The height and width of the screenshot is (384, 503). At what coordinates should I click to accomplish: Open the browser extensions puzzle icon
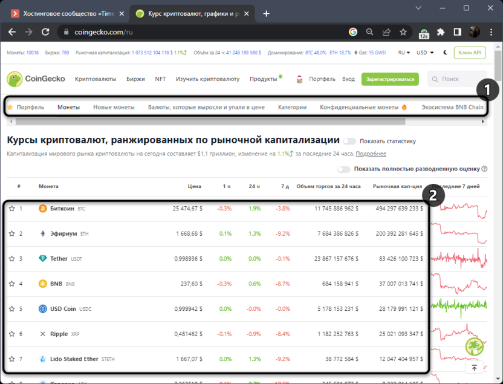pyautogui.click(x=441, y=32)
